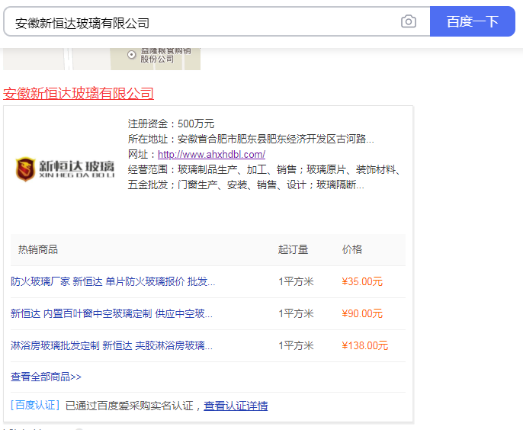Open product 新恒达 内置百叶窗中空玻璃定制
This screenshot has width=523, height=430.
111,313
